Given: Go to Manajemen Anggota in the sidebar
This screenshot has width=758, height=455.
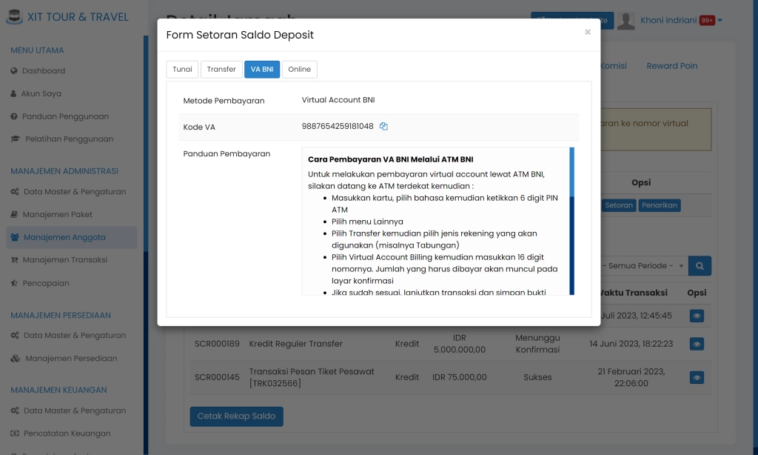Looking at the screenshot, I should [64, 238].
